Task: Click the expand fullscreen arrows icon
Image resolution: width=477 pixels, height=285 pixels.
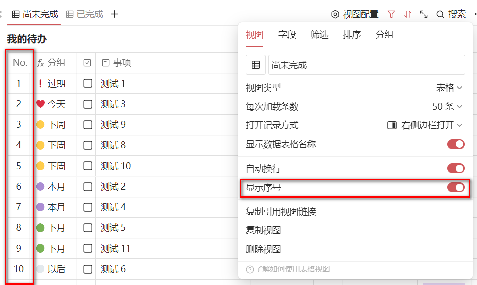Action: click(424, 14)
